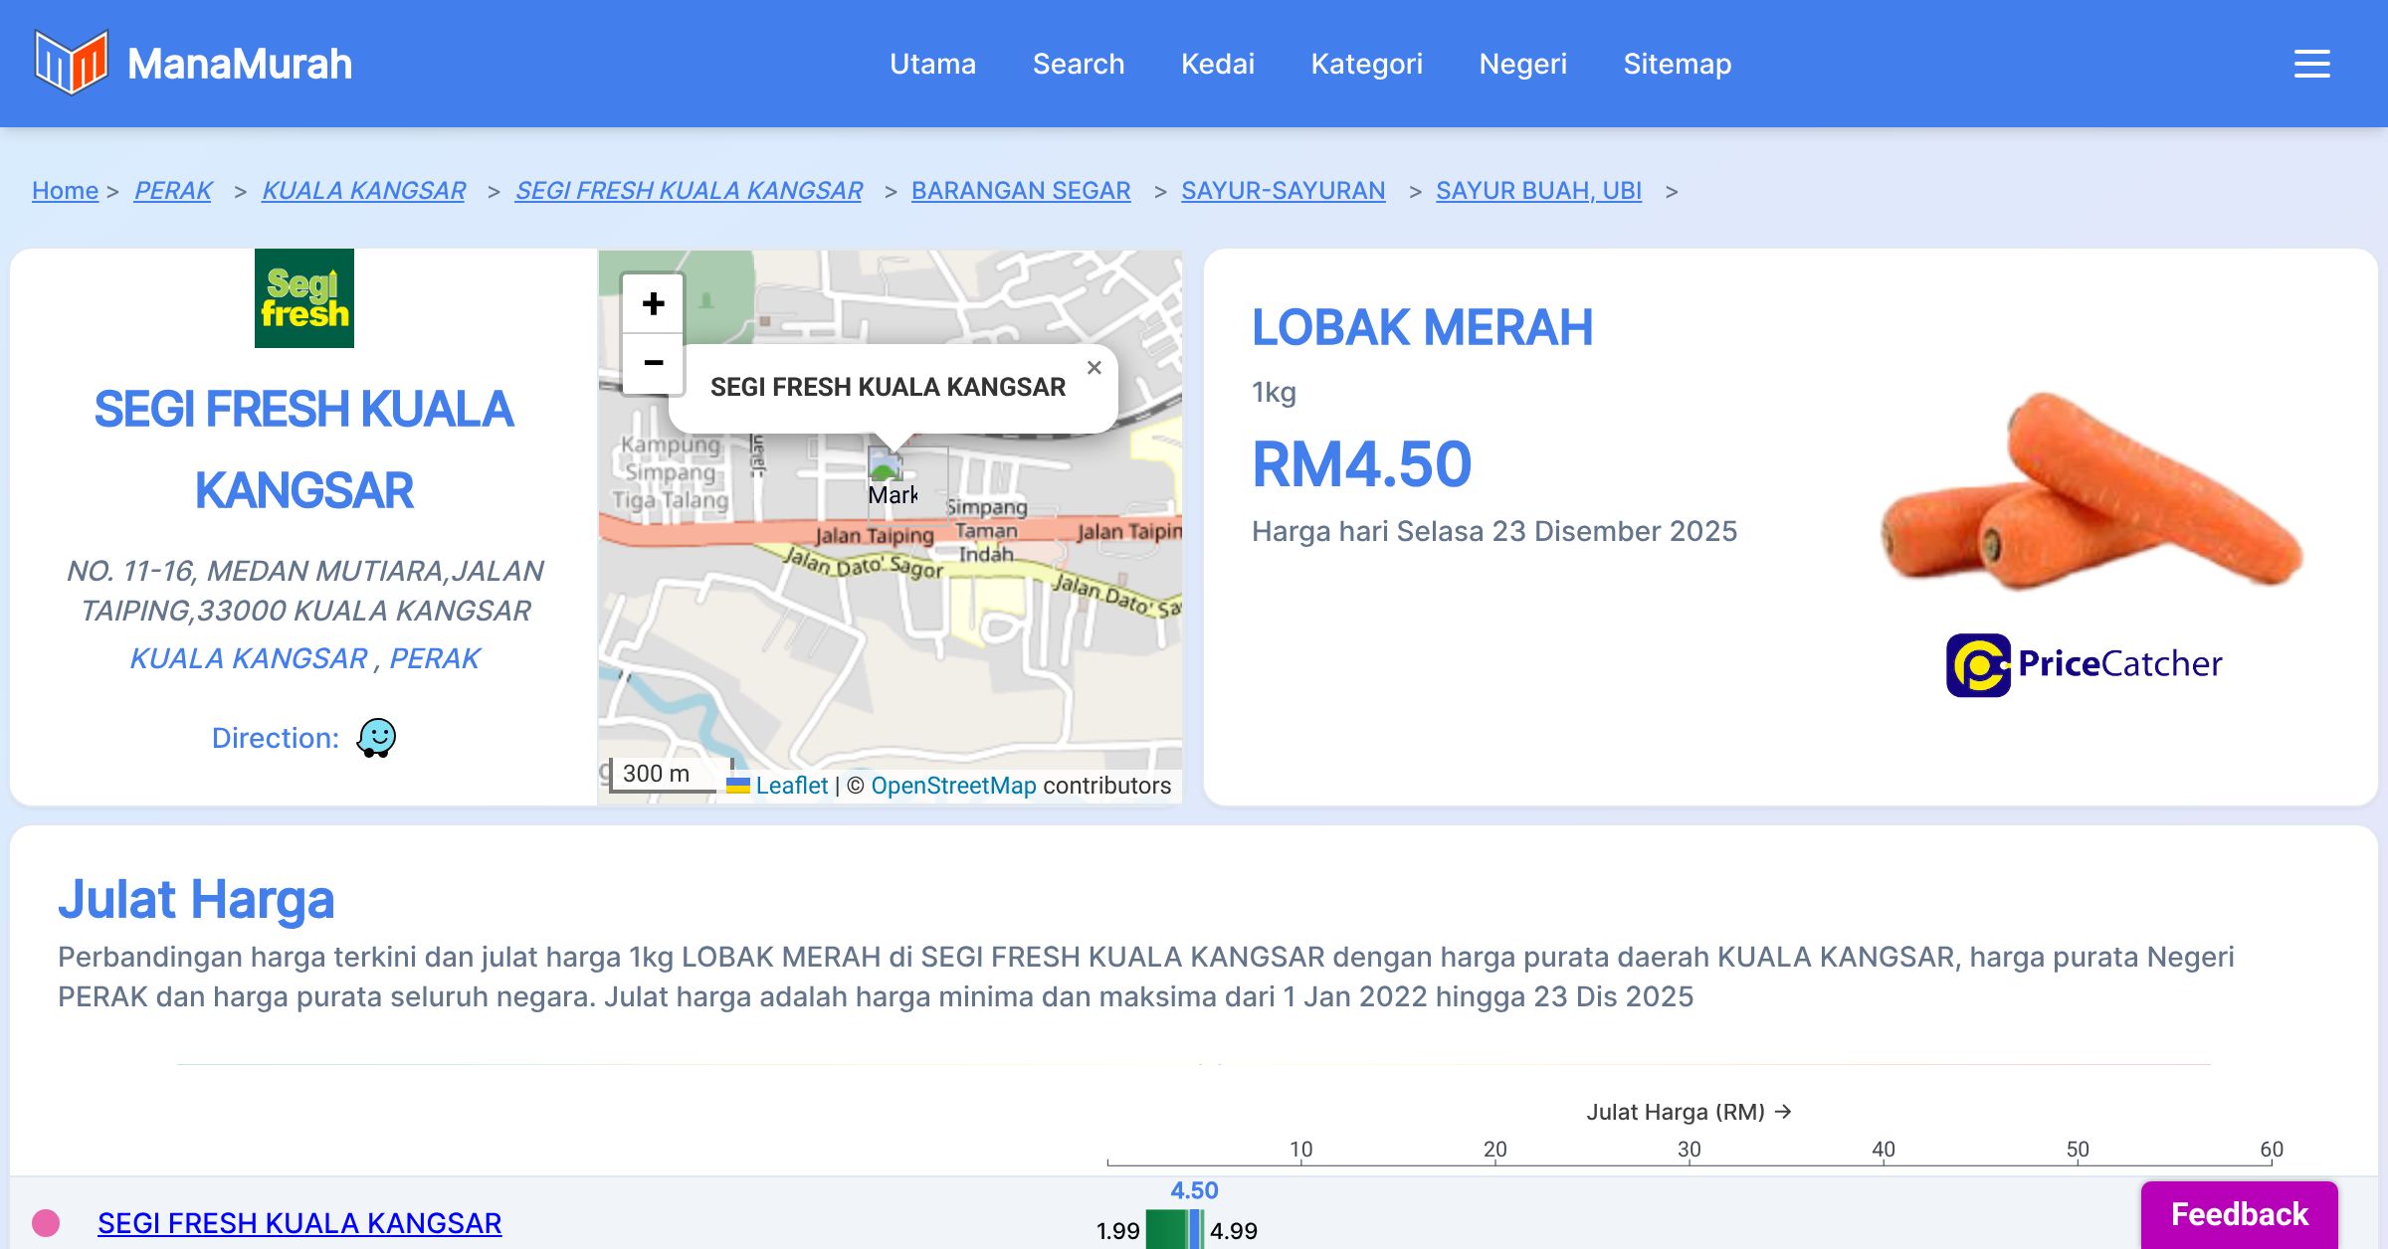Open the Search menu item

coord(1078,64)
